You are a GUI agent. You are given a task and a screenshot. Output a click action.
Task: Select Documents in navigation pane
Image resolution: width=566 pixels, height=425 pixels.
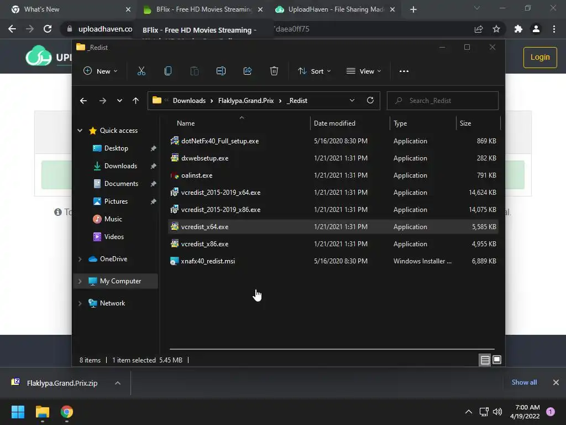[x=121, y=184]
